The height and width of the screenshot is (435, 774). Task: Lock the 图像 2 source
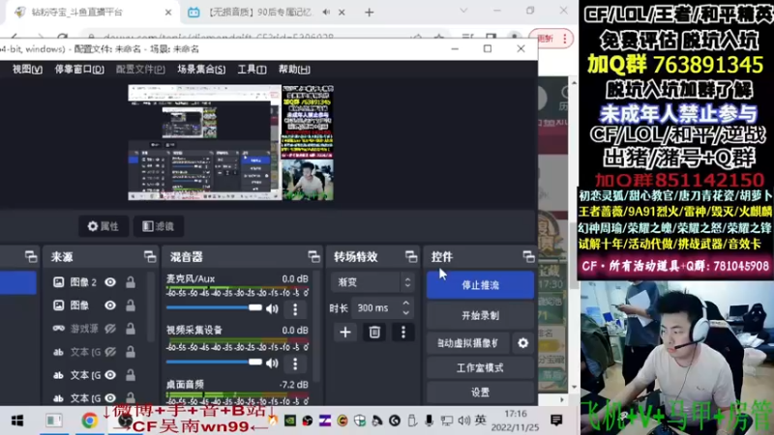(131, 282)
